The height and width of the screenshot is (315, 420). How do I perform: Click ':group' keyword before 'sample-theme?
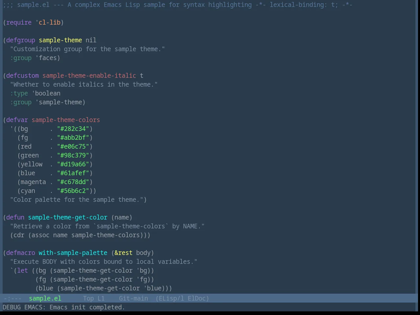pos(21,102)
